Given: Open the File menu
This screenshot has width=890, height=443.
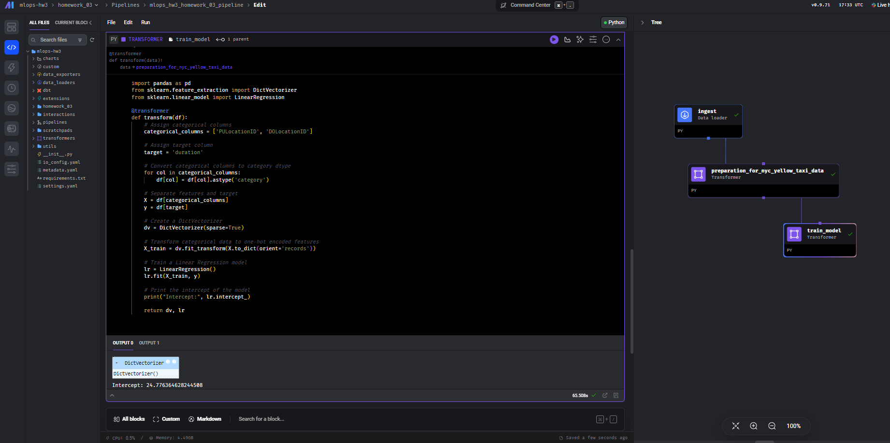Looking at the screenshot, I should [111, 23].
